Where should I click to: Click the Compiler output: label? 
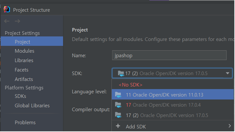[91, 110]
